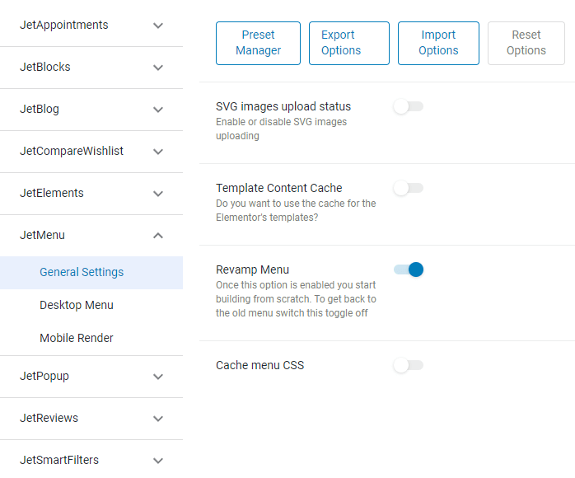This screenshot has width=575, height=478.
Task: Expand the JetSmartFilters chevron
Action: (158, 461)
